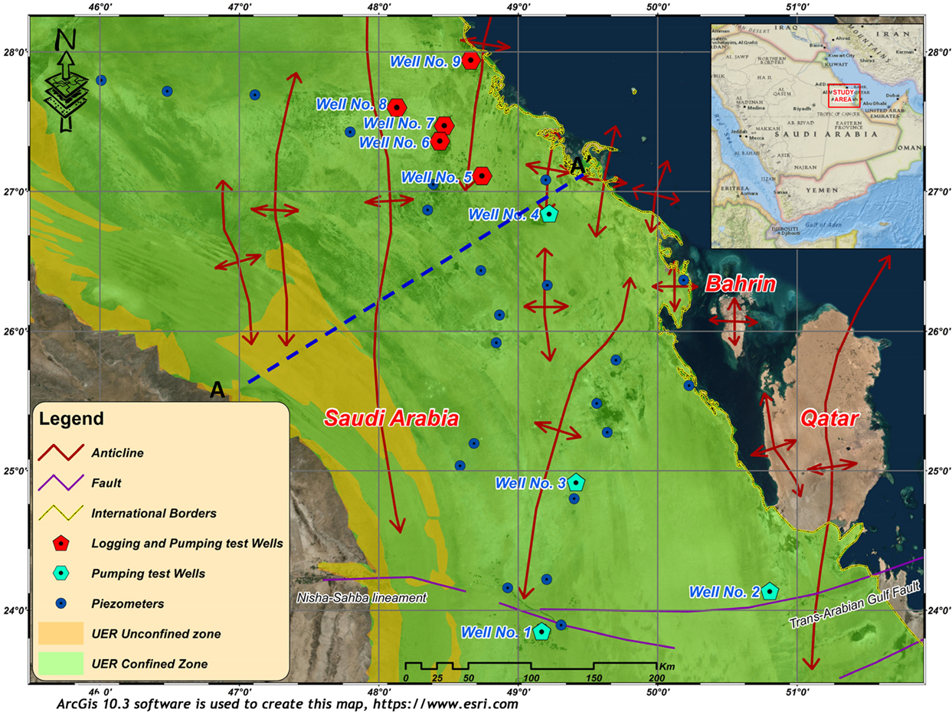
Task: Click the 'Pumping test Wells' legend text
Action: [x=150, y=573]
